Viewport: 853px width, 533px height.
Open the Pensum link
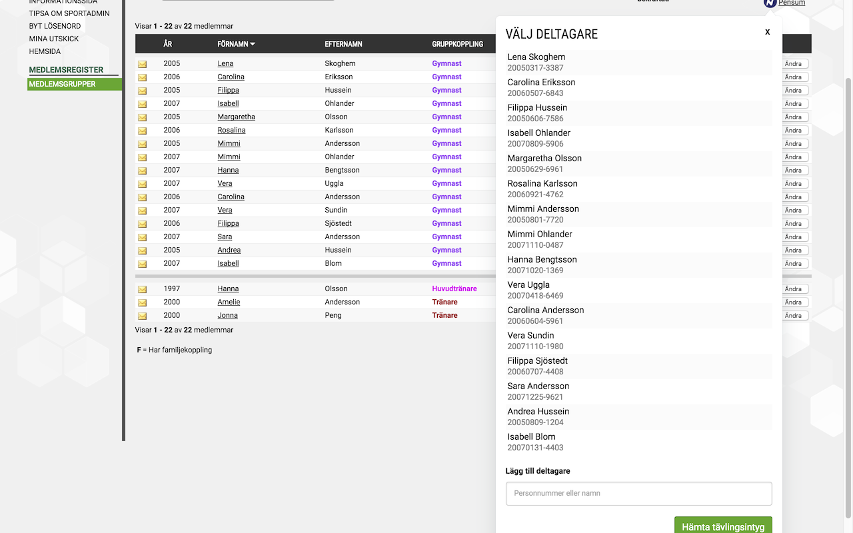point(792,3)
